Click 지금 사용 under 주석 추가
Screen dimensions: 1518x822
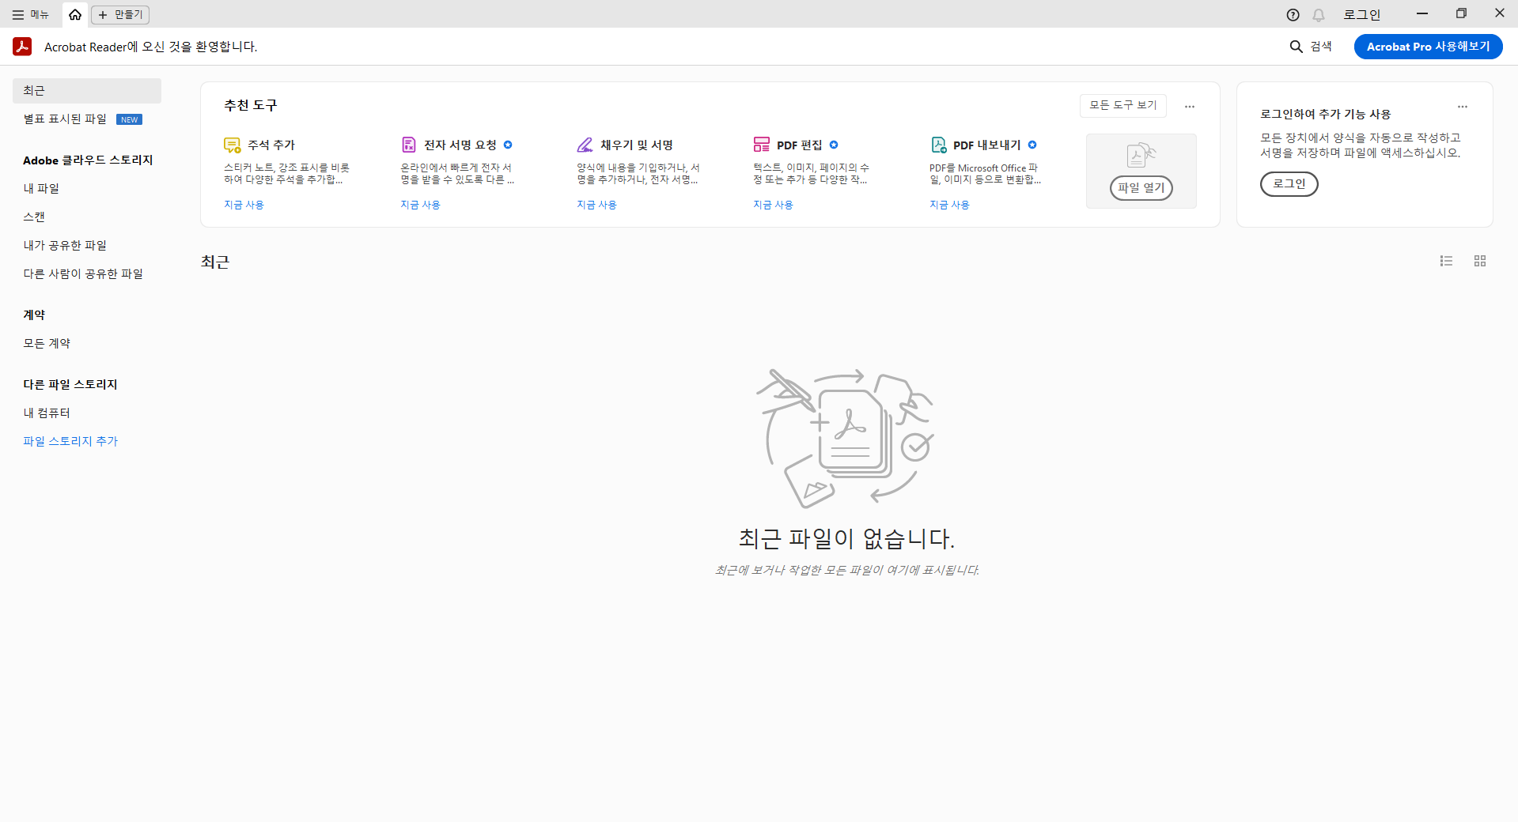244,205
